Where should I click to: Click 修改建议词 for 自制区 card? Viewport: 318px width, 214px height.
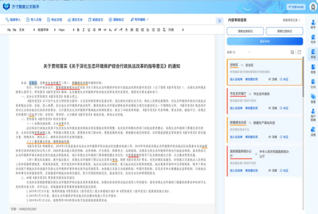click(251, 79)
